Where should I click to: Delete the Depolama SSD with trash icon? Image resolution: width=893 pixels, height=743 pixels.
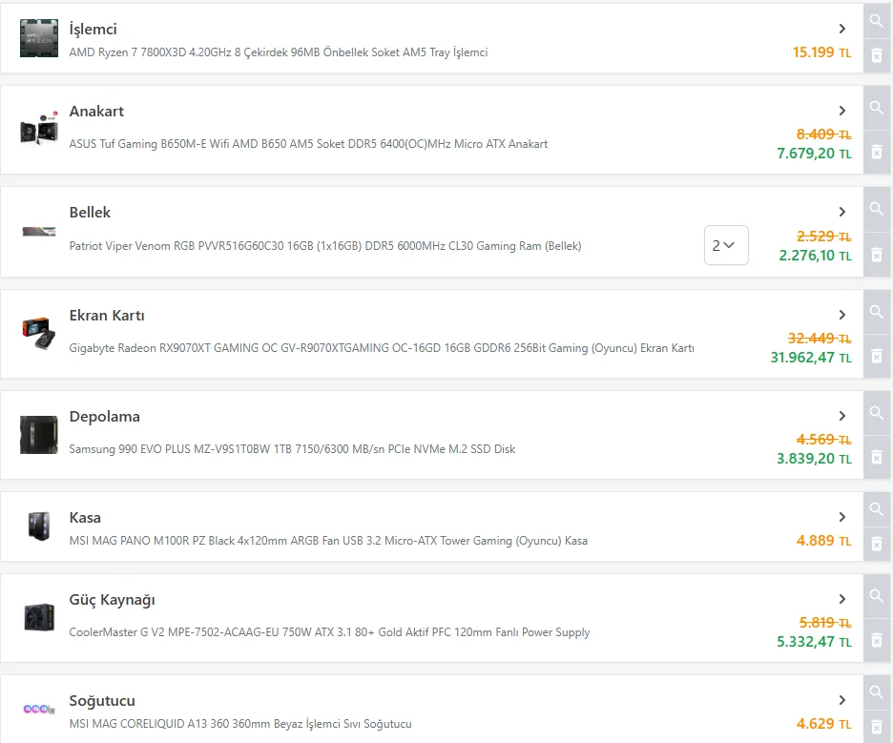tap(877, 458)
